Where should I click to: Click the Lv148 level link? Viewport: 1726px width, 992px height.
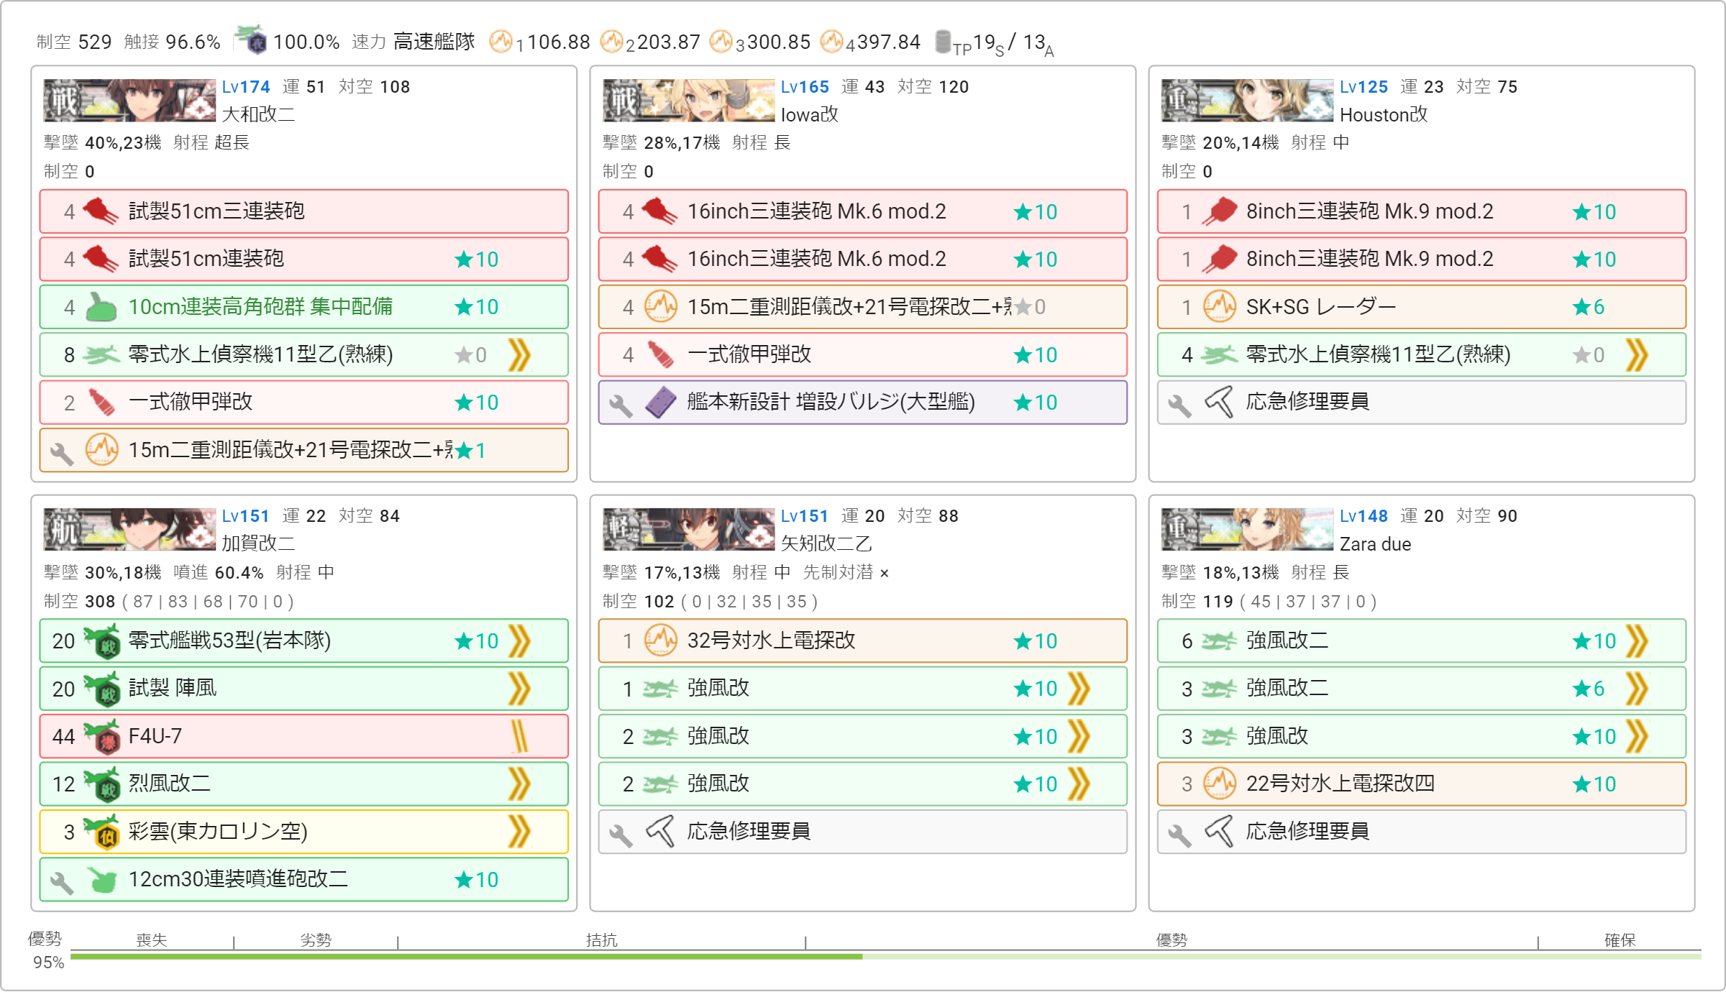pos(1364,516)
